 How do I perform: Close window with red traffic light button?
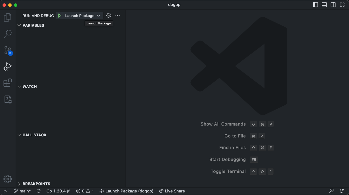click(4, 5)
